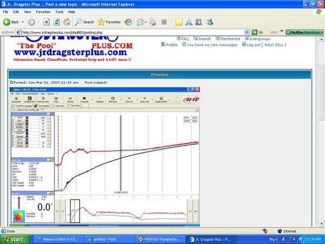Open Configuration in the data logger toolbar
Viewport: 325px width, 244px height.
point(29,100)
